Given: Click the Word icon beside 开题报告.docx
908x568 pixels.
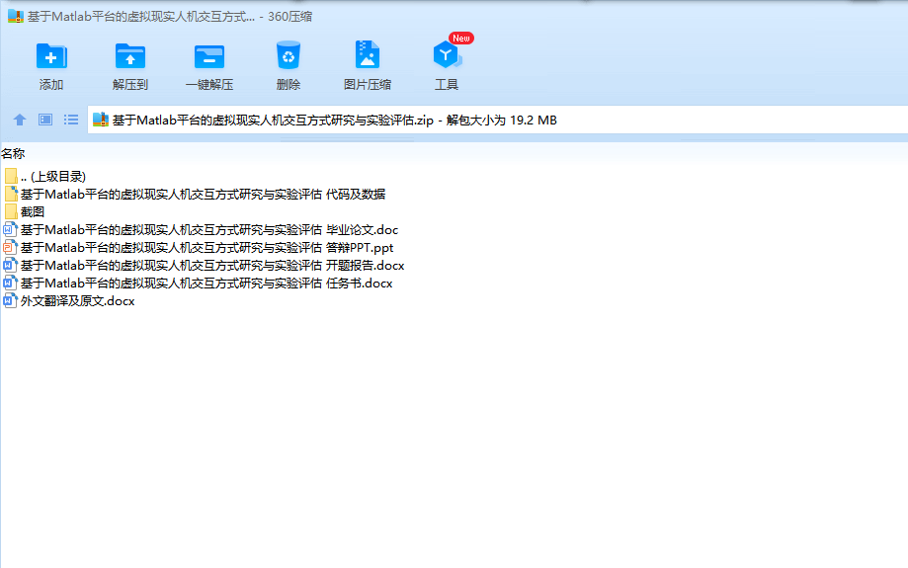Looking at the screenshot, I should click(x=11, y=266).
